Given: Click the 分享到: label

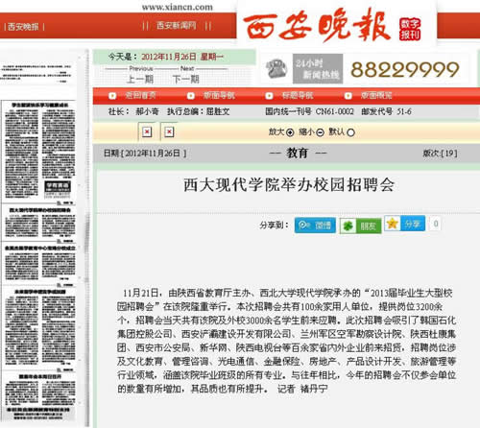Looking at the screenshot, I should pos(274,226).
